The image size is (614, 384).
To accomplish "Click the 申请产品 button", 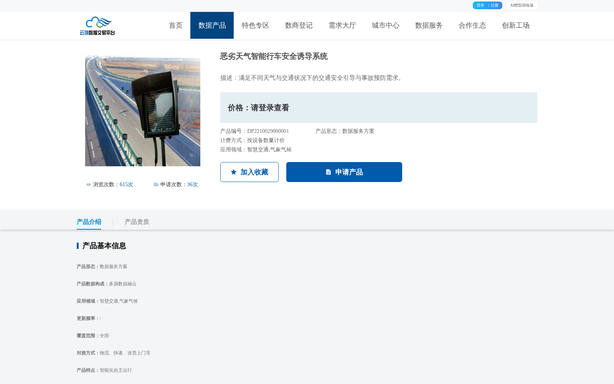I will tap(344, 172).
